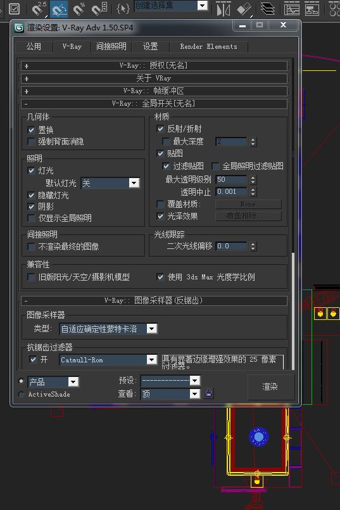Toggle the Angle Snap tool
Screen dimensions: 340x510
pyautogui.click(x=60, y=9)
